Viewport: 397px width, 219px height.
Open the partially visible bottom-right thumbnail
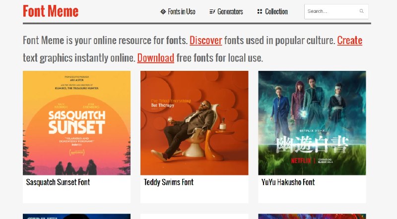(312, 216)
